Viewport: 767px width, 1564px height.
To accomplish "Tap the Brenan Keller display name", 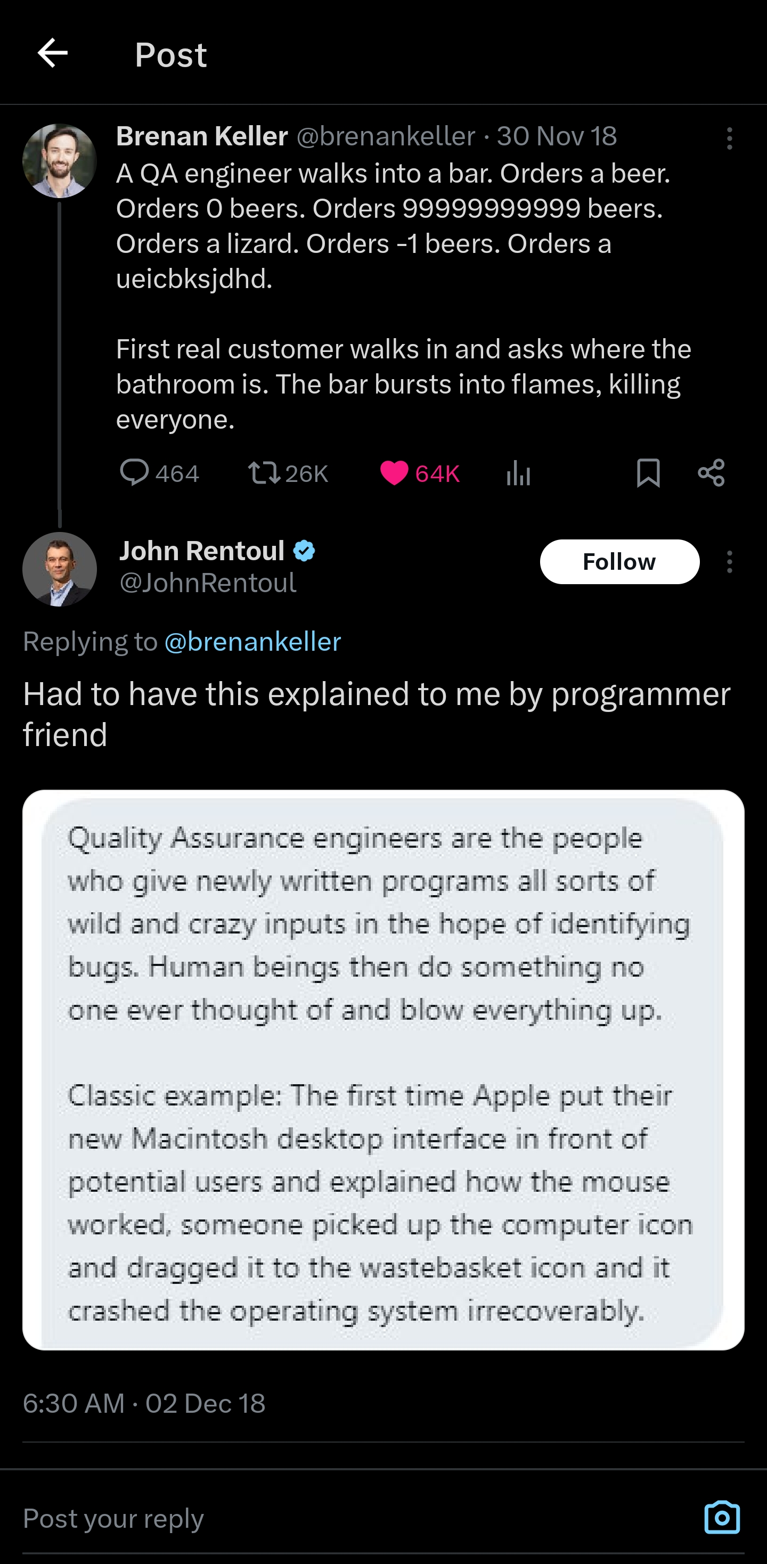I will point(202,136).
